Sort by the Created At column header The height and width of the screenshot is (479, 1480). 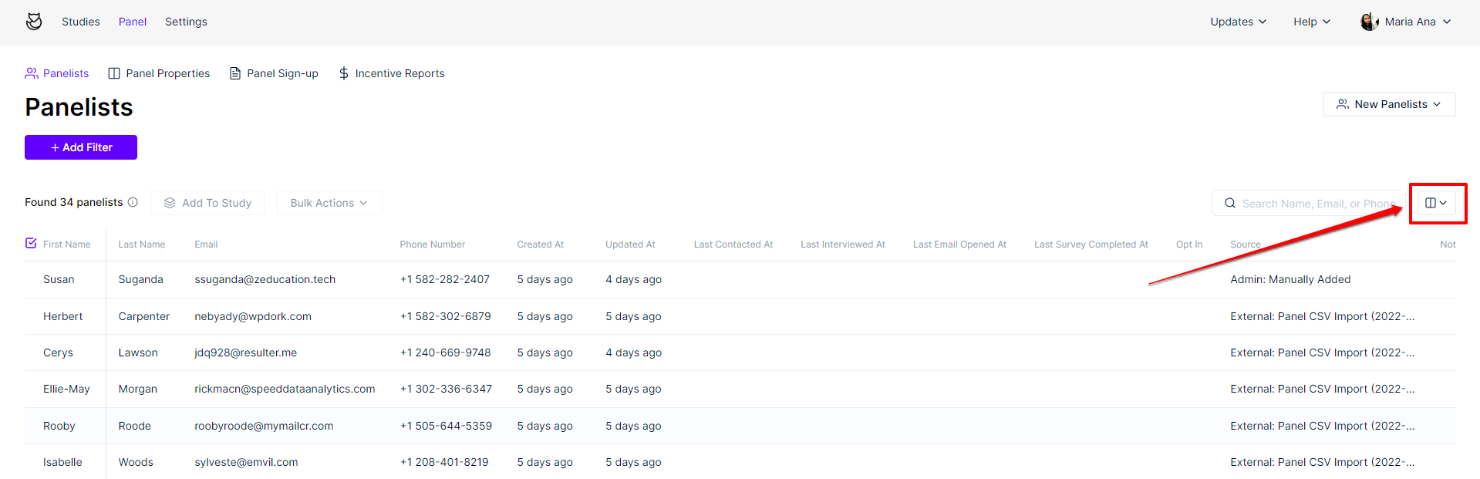click(541, 245)
